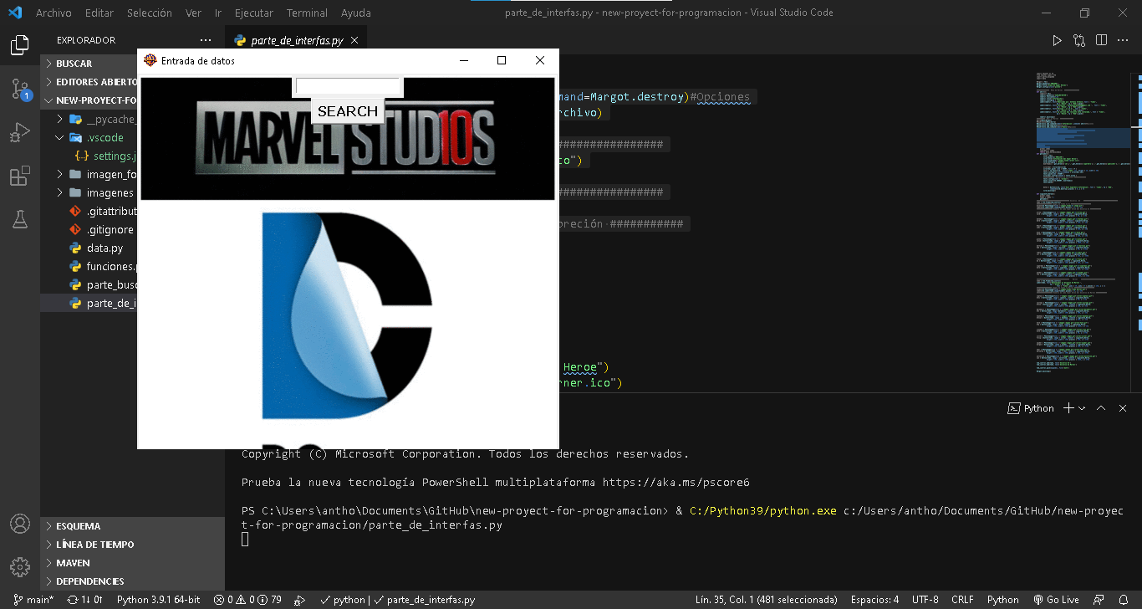Run Python file with play icon
The height and width of the screenshot is (609, 1142).
tap(1057, 40)
